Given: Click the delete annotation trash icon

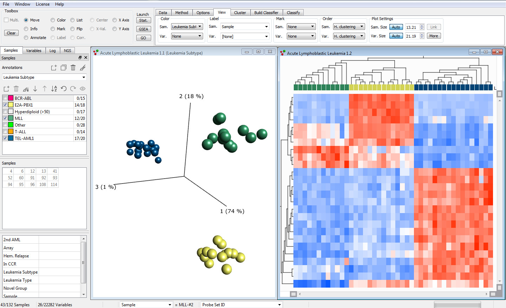Looking at the screenshot, I should pyautogui.click(x=73, y=68).
